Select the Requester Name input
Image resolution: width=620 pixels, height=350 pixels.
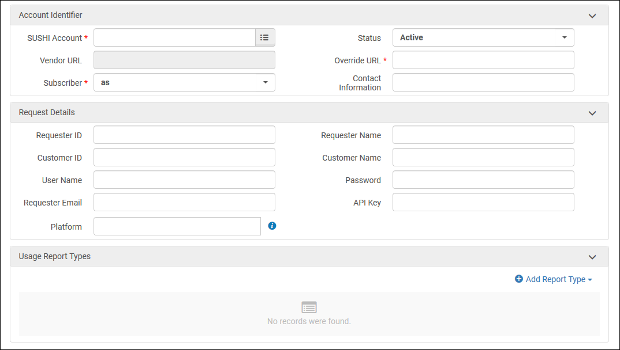pyautogui.click(x=483, y=135)
